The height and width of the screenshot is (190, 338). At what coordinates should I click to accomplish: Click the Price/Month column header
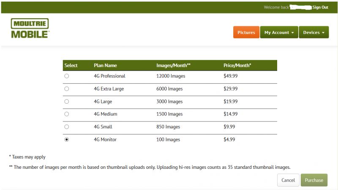tap(237, 66)
